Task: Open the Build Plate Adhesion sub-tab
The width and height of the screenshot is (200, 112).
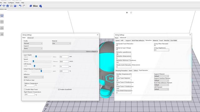Action: (138, 40)
